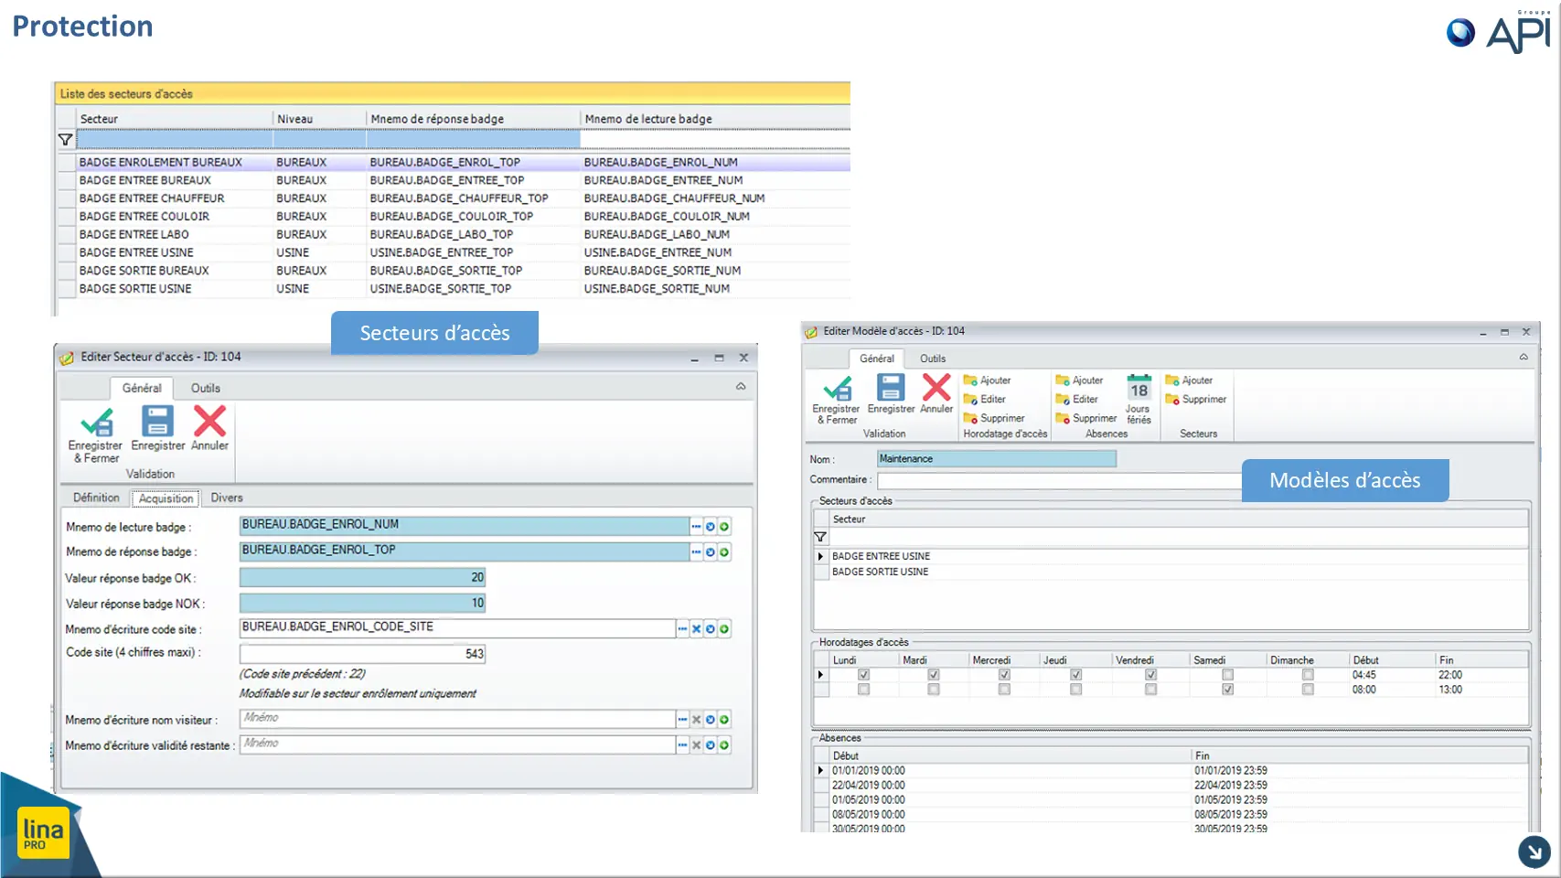Click the round arrow button at bottom right of slide

[x=1534, y=851]
